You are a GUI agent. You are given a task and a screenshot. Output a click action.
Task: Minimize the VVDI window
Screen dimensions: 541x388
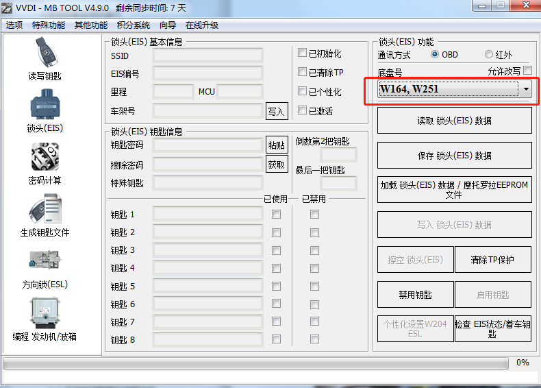482,6
